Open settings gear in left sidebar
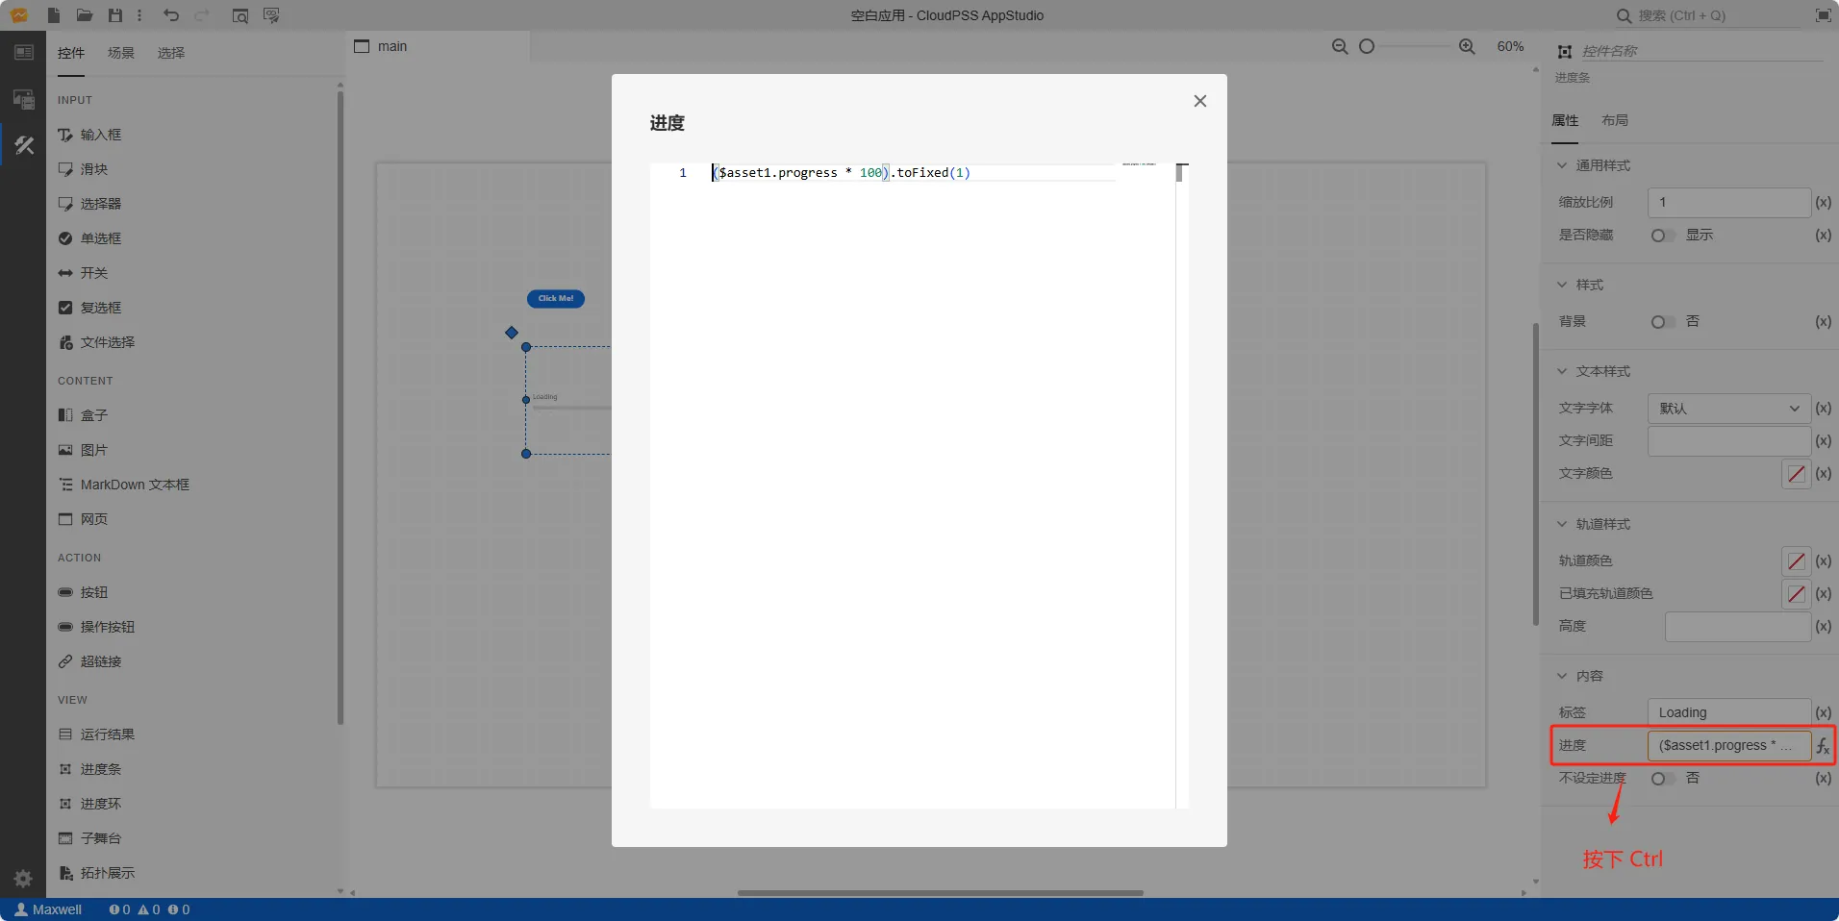 coord(23,878)
